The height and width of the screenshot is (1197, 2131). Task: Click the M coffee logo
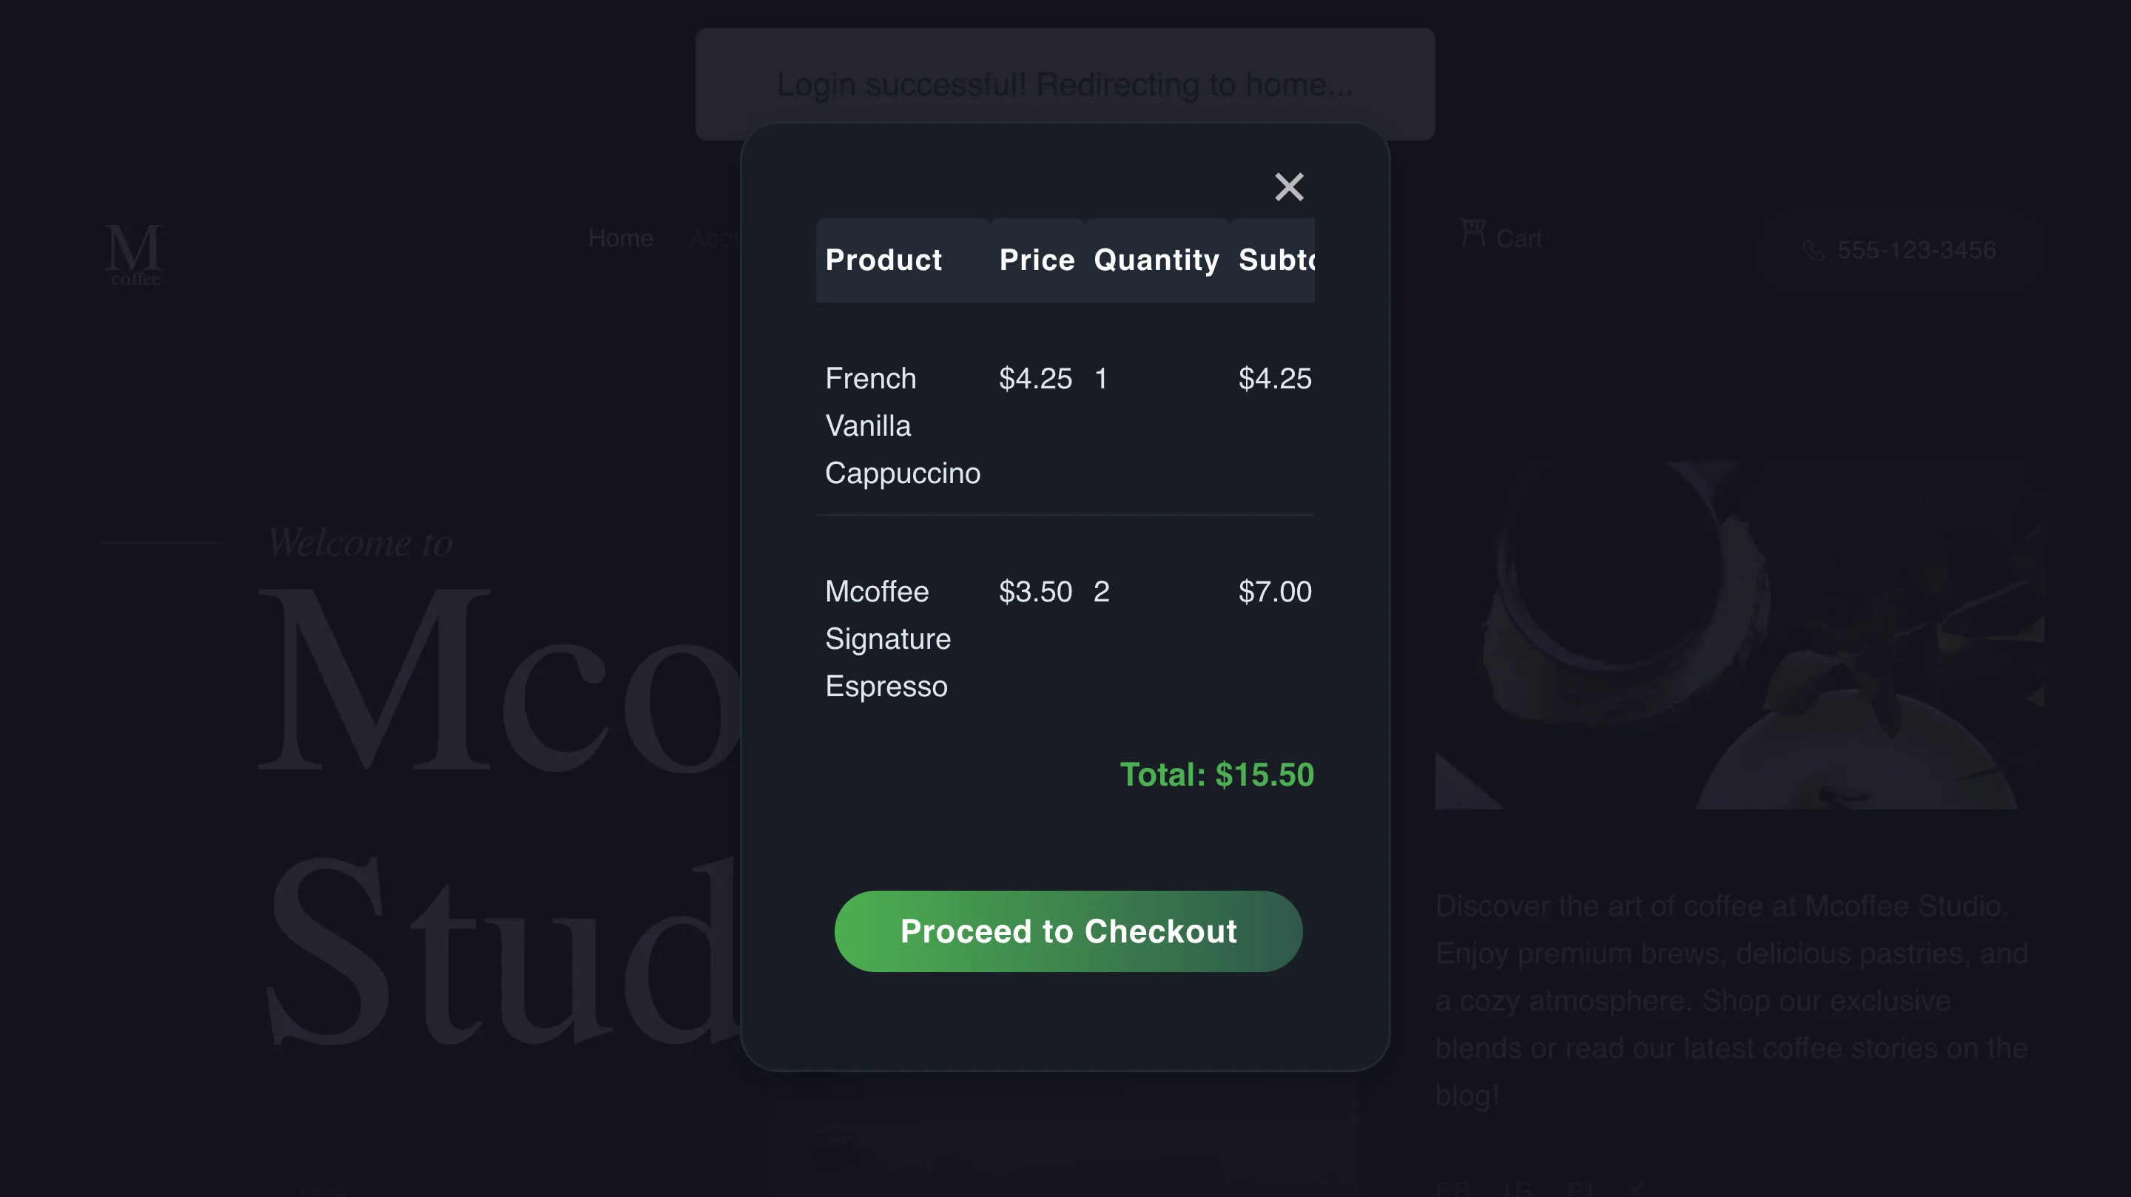coord(134,253)
